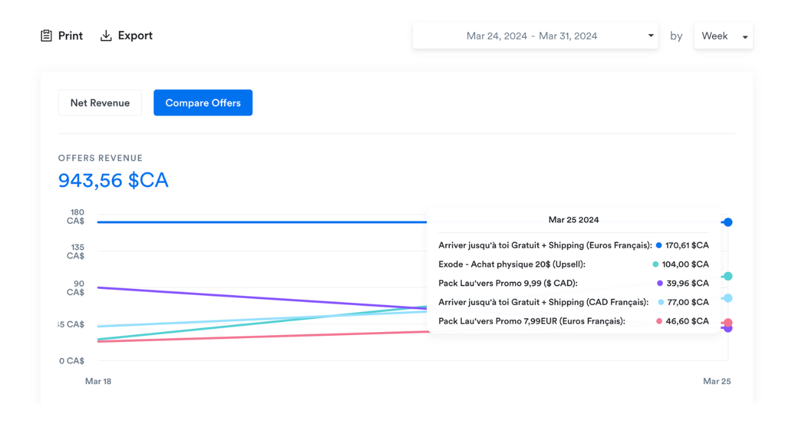
Task: Click the light blue chart endpoint marker
Action: [x=728, y=298]
